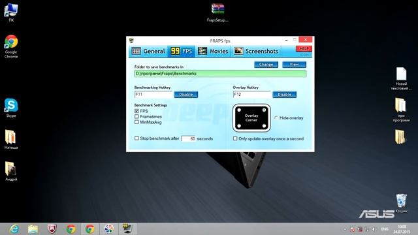
Task: Enable the MinMaxAvg checkbox
Action: click(x=137, y=122)
